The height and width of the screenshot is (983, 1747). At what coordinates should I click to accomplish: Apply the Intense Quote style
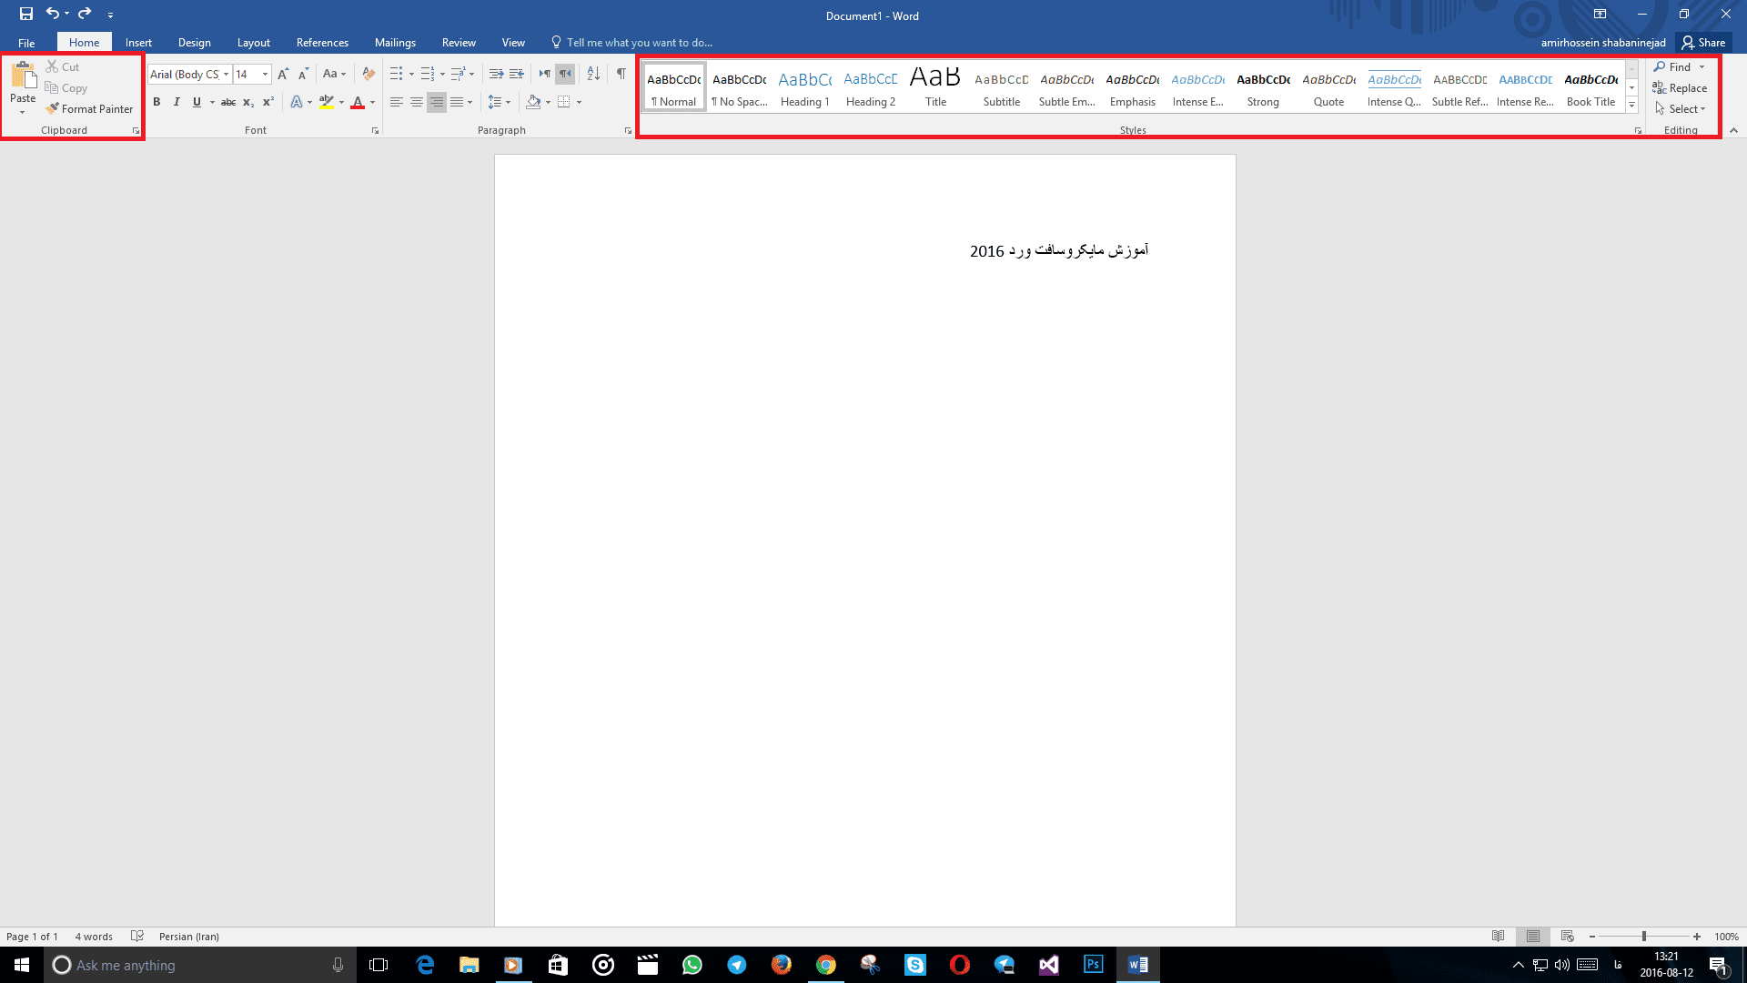click(x=1394, y=87)
